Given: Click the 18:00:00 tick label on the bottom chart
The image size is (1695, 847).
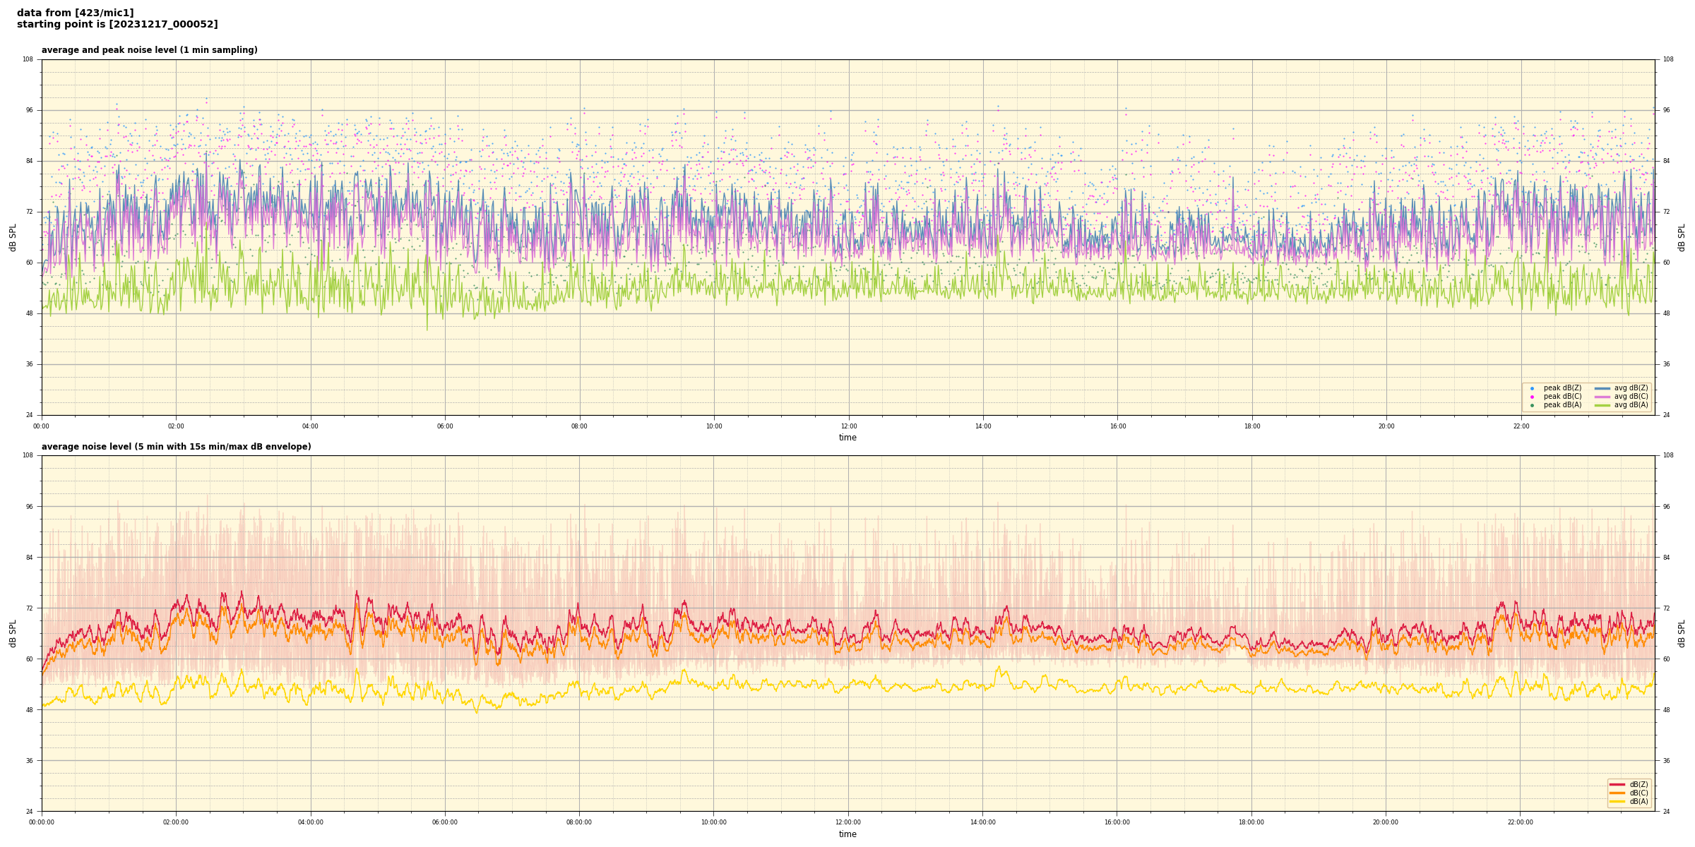Looking at the screenshot, I should (1251, 822).
